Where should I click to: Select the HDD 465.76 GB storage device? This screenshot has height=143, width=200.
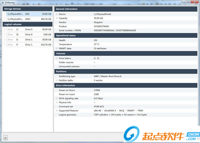29,19
